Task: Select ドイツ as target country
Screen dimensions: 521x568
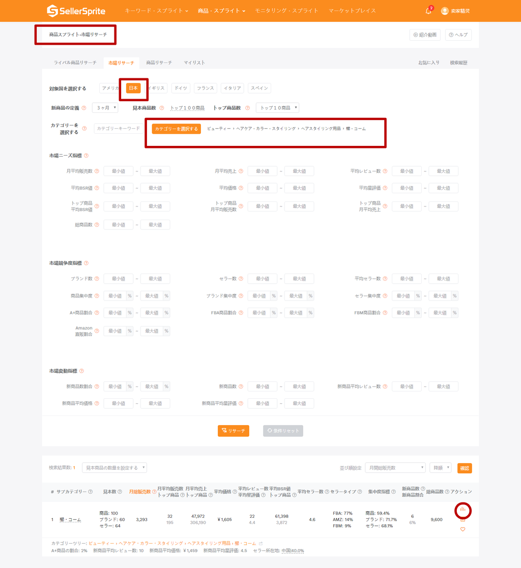Action: [181, 88]
